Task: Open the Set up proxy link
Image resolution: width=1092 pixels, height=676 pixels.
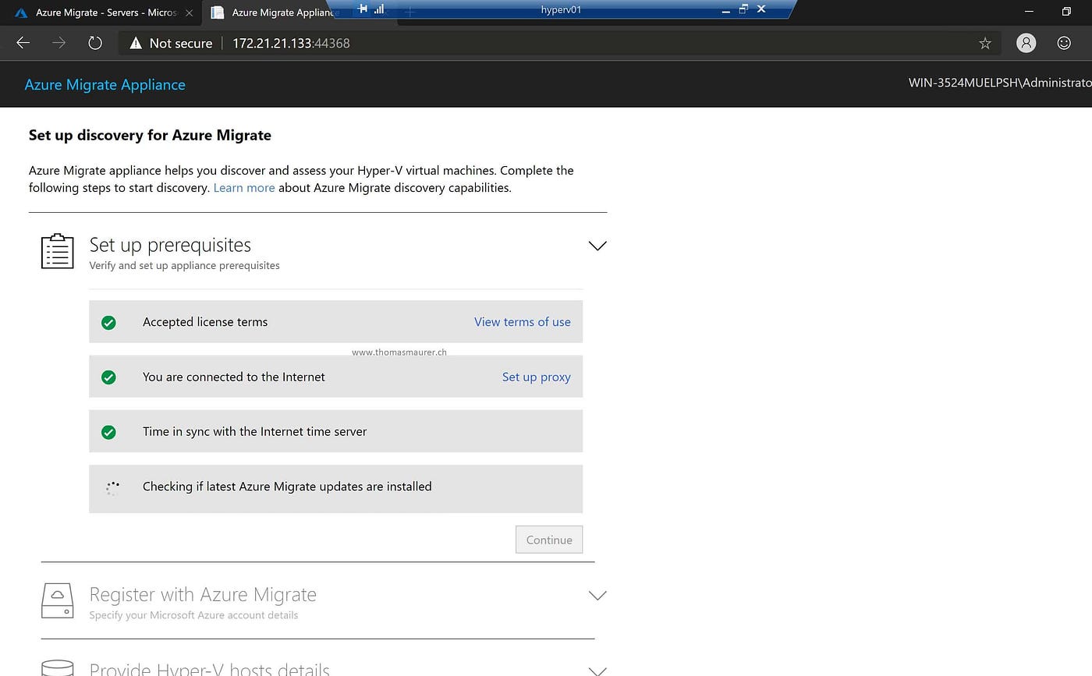Action: pos(537,377)
